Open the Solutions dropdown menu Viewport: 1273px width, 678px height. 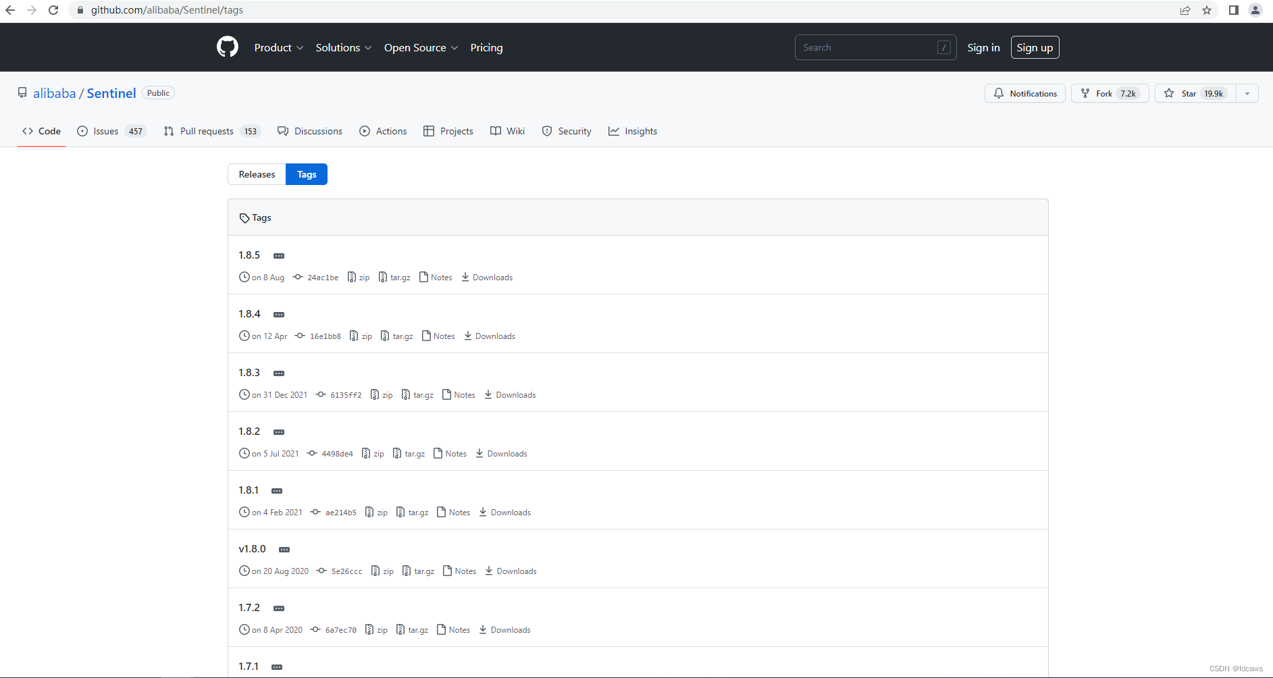[343, 47]
